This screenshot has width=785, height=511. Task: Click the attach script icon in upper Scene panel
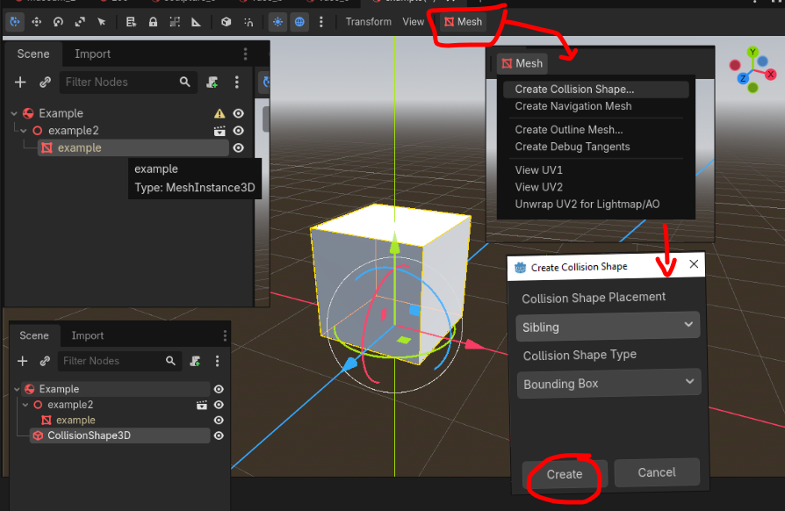(212, 82)
